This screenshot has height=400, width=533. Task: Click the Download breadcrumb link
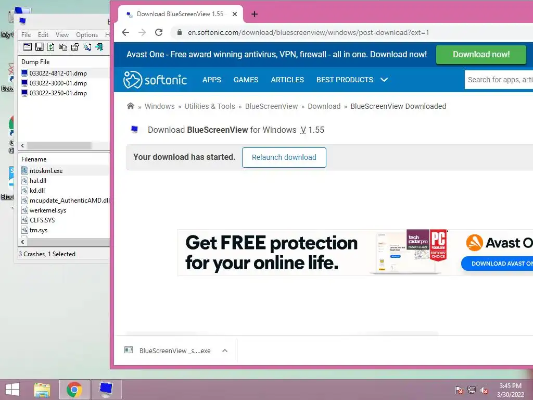pyautogui.click(x=324, y=106)
